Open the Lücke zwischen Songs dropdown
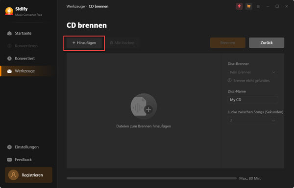Viewport: 294px width, 188px height. point(253,120)
